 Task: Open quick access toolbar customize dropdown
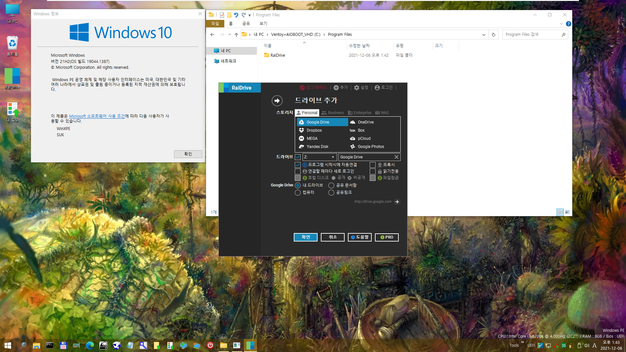point(249,15)
